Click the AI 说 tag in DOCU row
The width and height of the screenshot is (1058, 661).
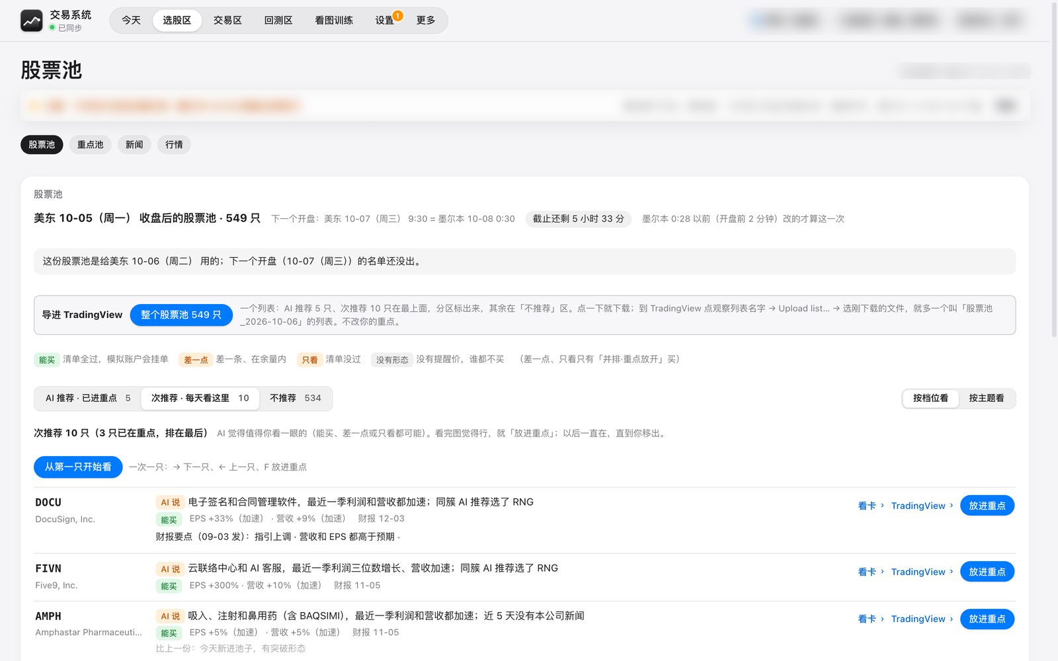pos(171,502)
